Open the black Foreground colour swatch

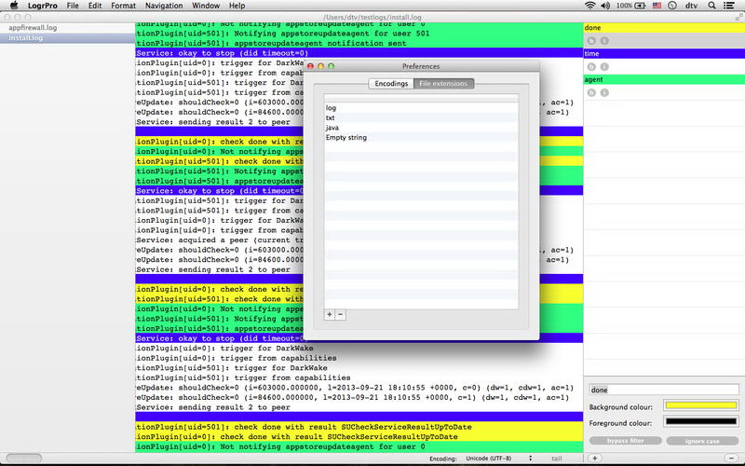pyautogui.click(x=700, y=423)
